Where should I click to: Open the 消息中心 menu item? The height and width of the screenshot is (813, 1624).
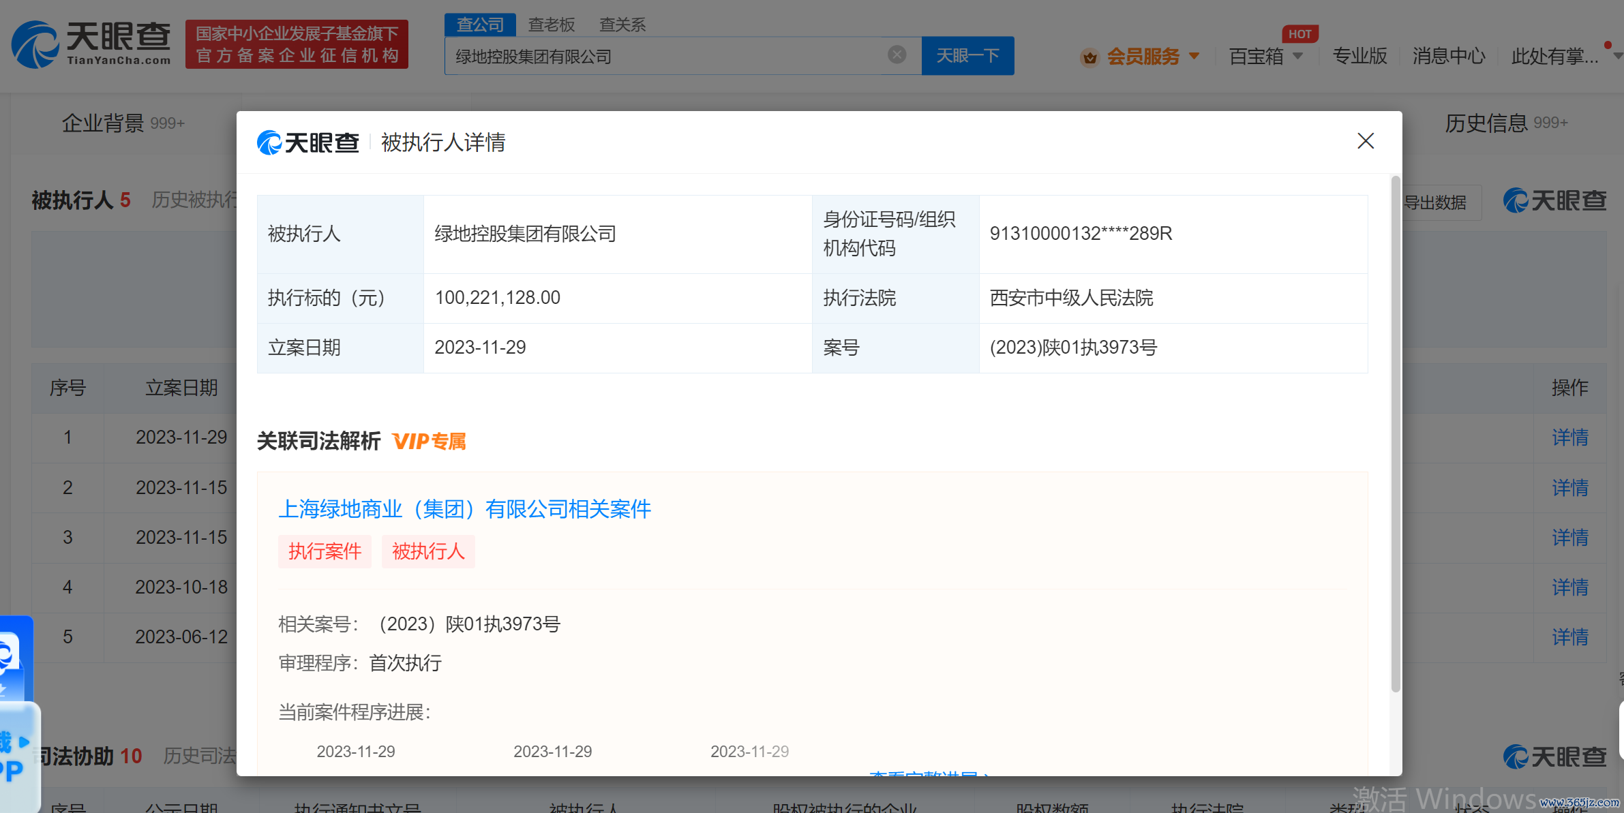(1449, 56)
